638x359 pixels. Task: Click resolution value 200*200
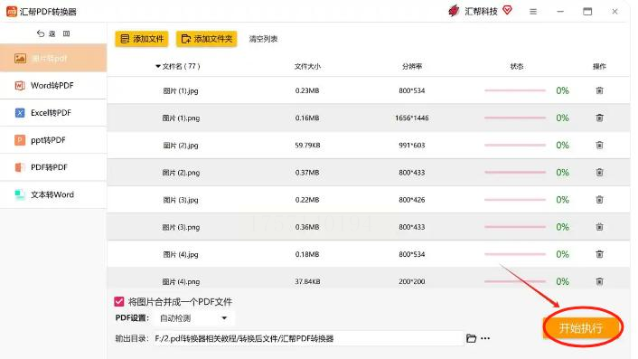[412, 281]
